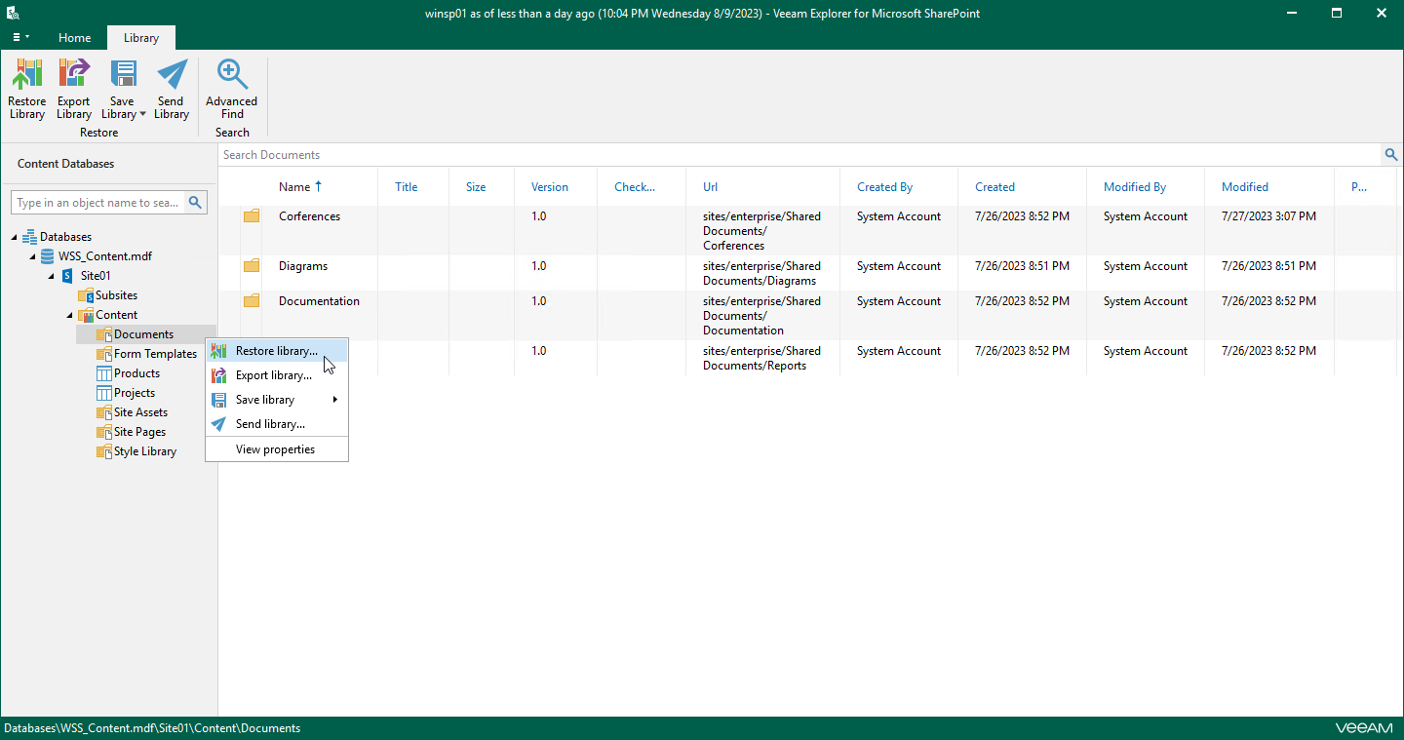Collapse the Databases tree node
The image size is (1404, 740).
pos(13,236)
